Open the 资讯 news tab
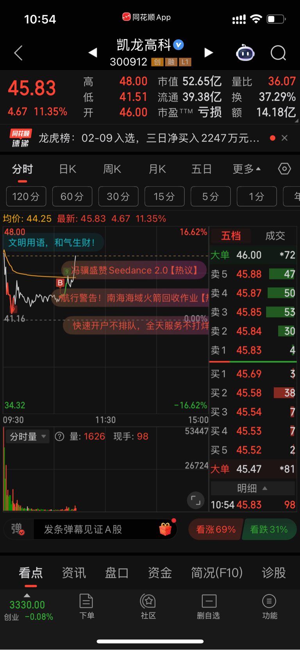This screenshot has width=300, height=650. click(74, 573)
